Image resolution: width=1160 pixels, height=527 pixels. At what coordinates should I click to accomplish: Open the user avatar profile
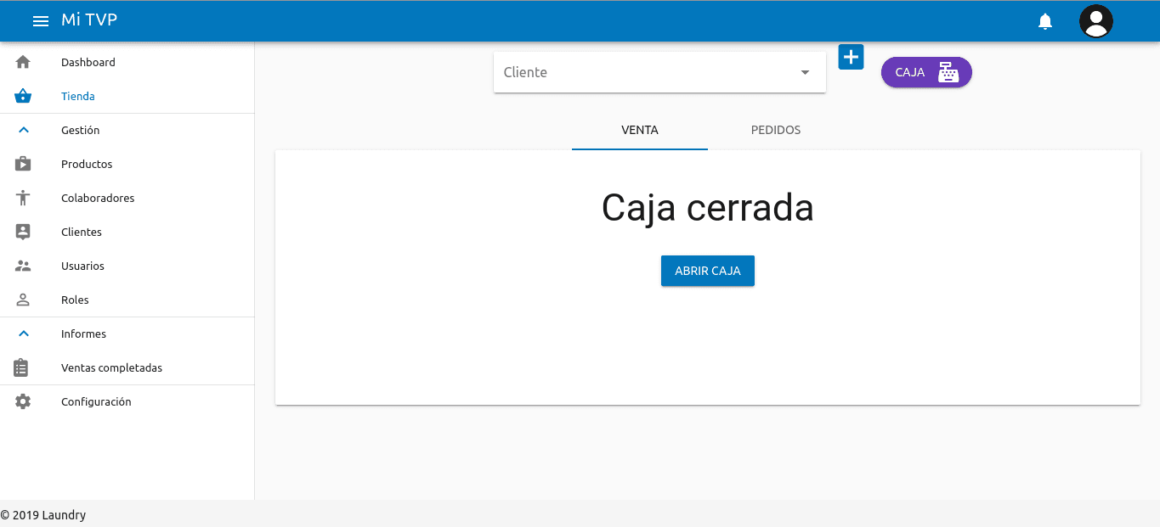click(1096, 21)
